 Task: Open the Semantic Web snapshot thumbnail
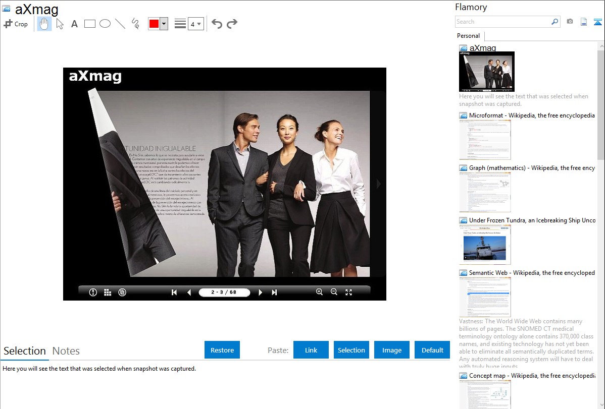pyautogui.click(x=485, y=297)
